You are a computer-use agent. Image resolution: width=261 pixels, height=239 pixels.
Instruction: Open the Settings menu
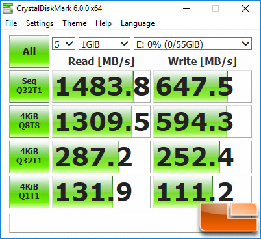[x=40, y=23]
